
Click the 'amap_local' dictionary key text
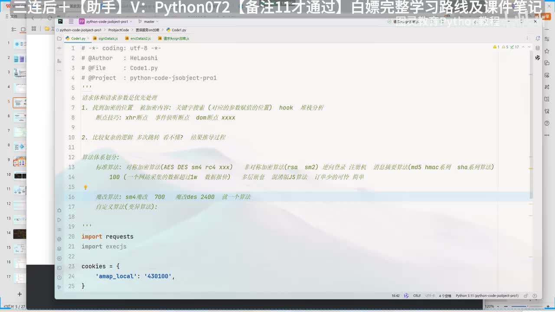pos(116,276)
